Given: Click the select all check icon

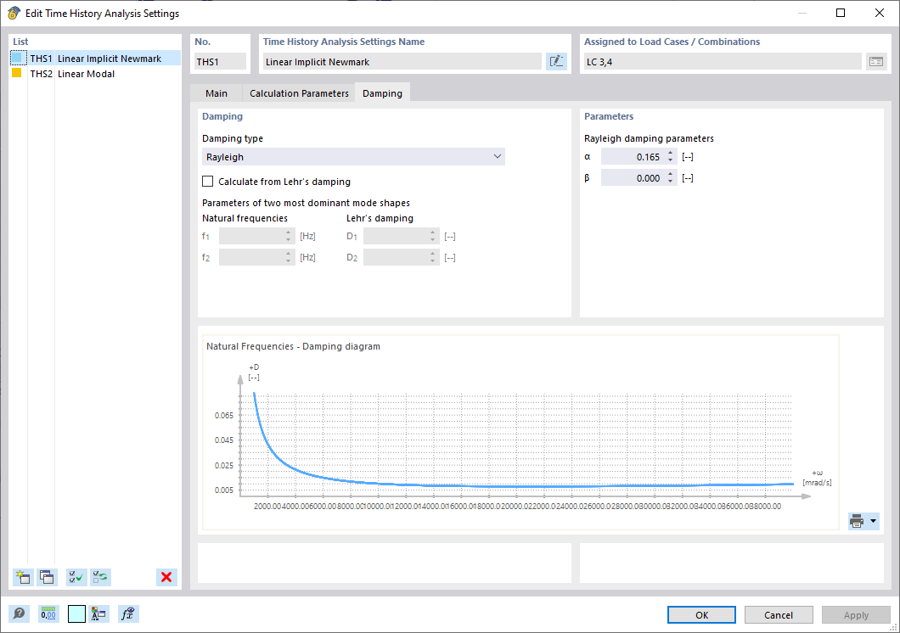Looking at the screenshot, I should 76,577.
